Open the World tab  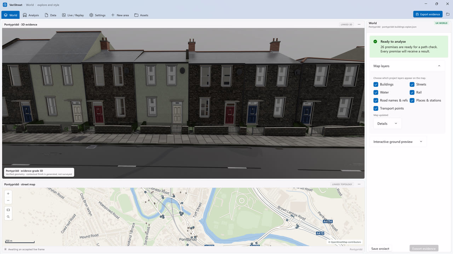coord(11,15)
